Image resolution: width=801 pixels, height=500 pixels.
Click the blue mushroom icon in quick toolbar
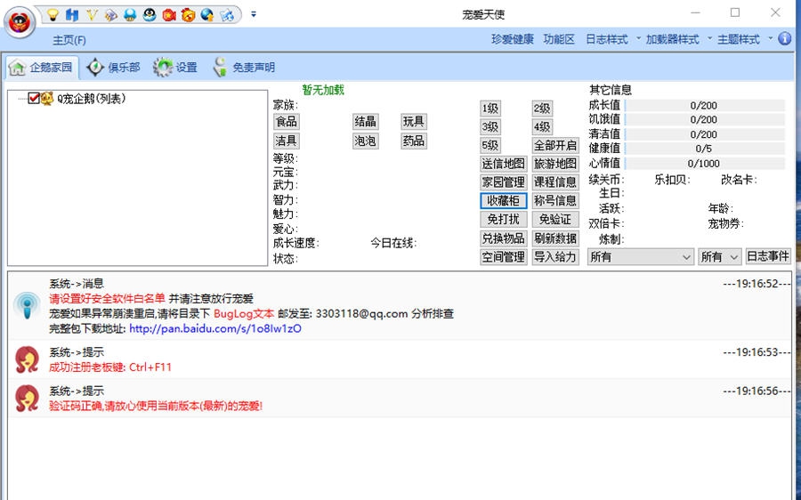click(x=130, y=15)
